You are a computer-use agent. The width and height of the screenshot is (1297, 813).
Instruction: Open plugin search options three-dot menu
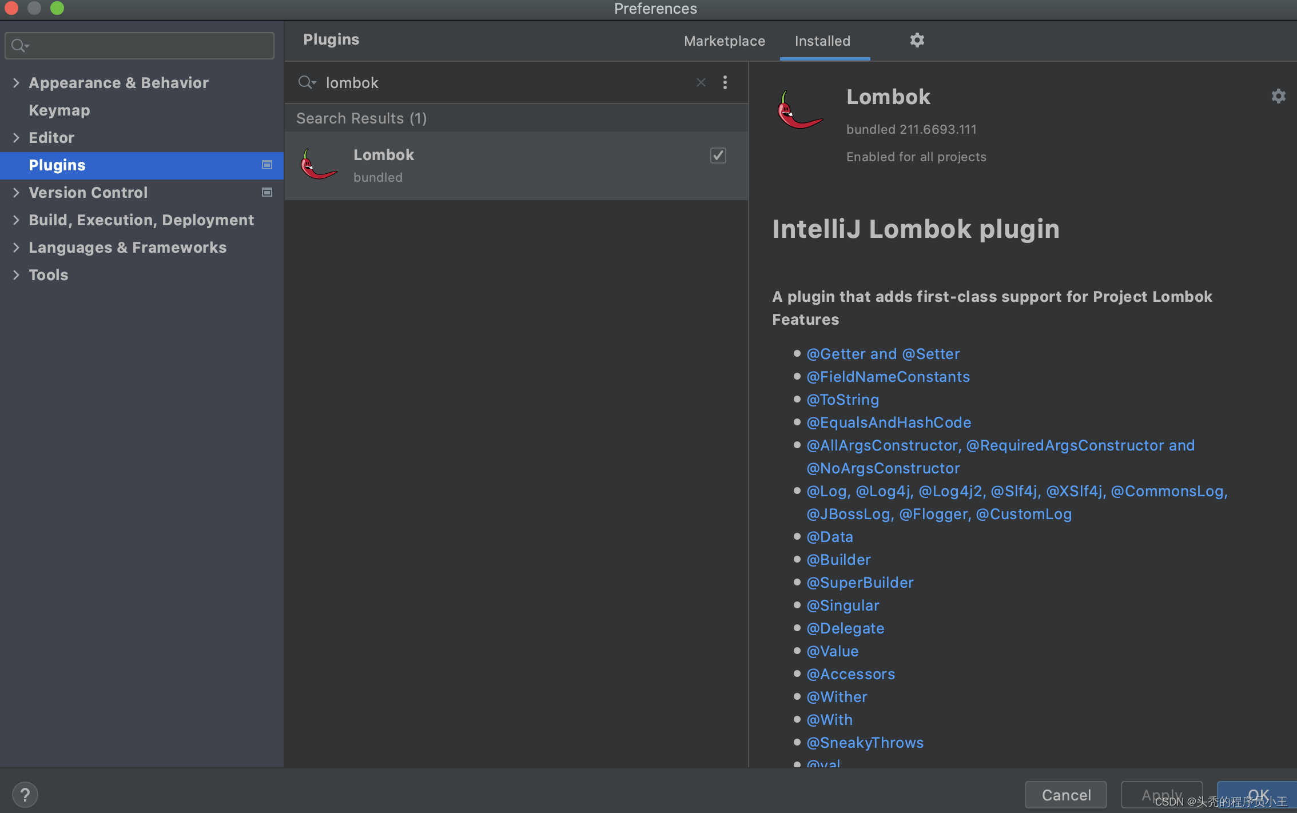coord(725,82)
